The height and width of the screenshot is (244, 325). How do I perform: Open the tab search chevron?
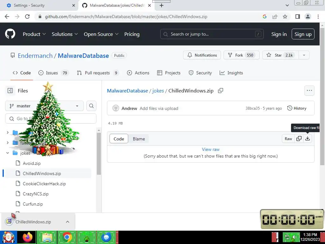coord(287,5)
